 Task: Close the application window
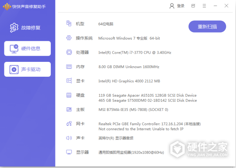pos(227,6)
